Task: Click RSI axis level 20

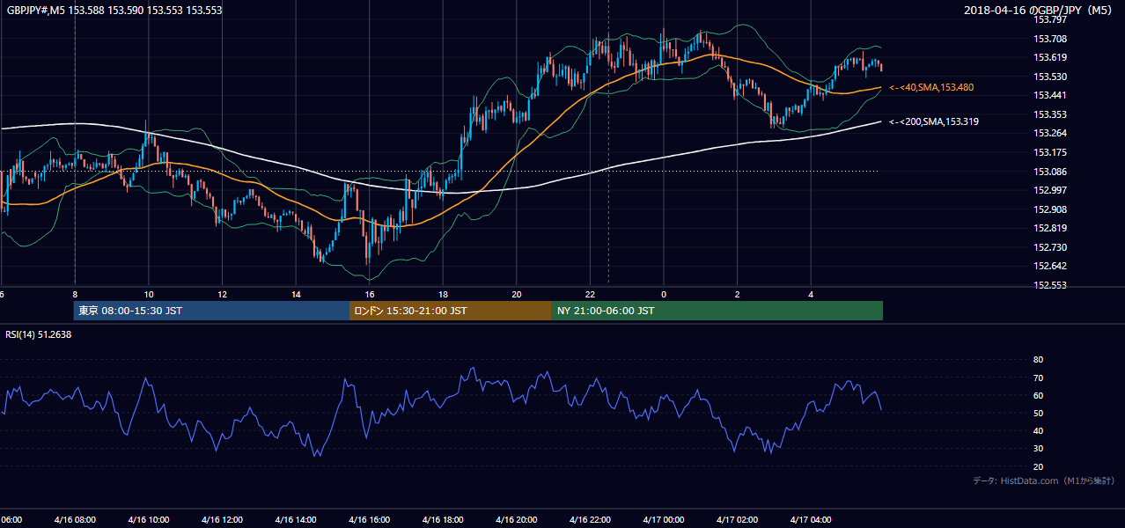Action: 1038,466
